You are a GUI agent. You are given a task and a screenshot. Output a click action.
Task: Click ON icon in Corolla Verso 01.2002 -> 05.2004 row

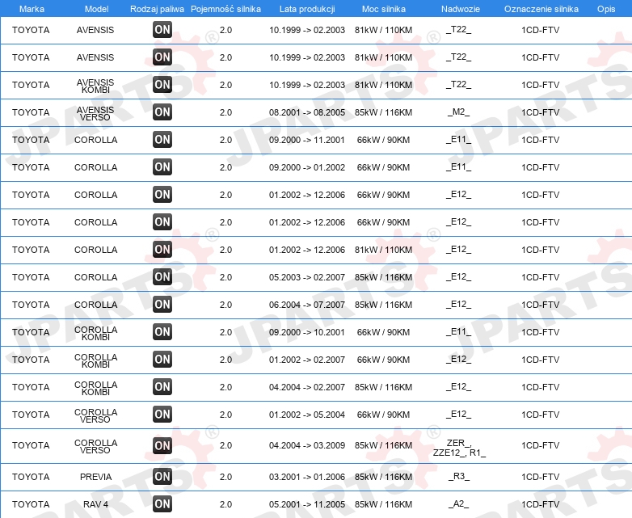[162, 414]
